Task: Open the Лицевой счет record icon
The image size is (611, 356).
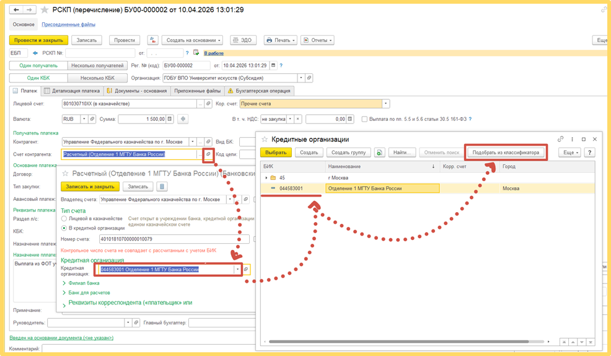Action: [208, 104]
